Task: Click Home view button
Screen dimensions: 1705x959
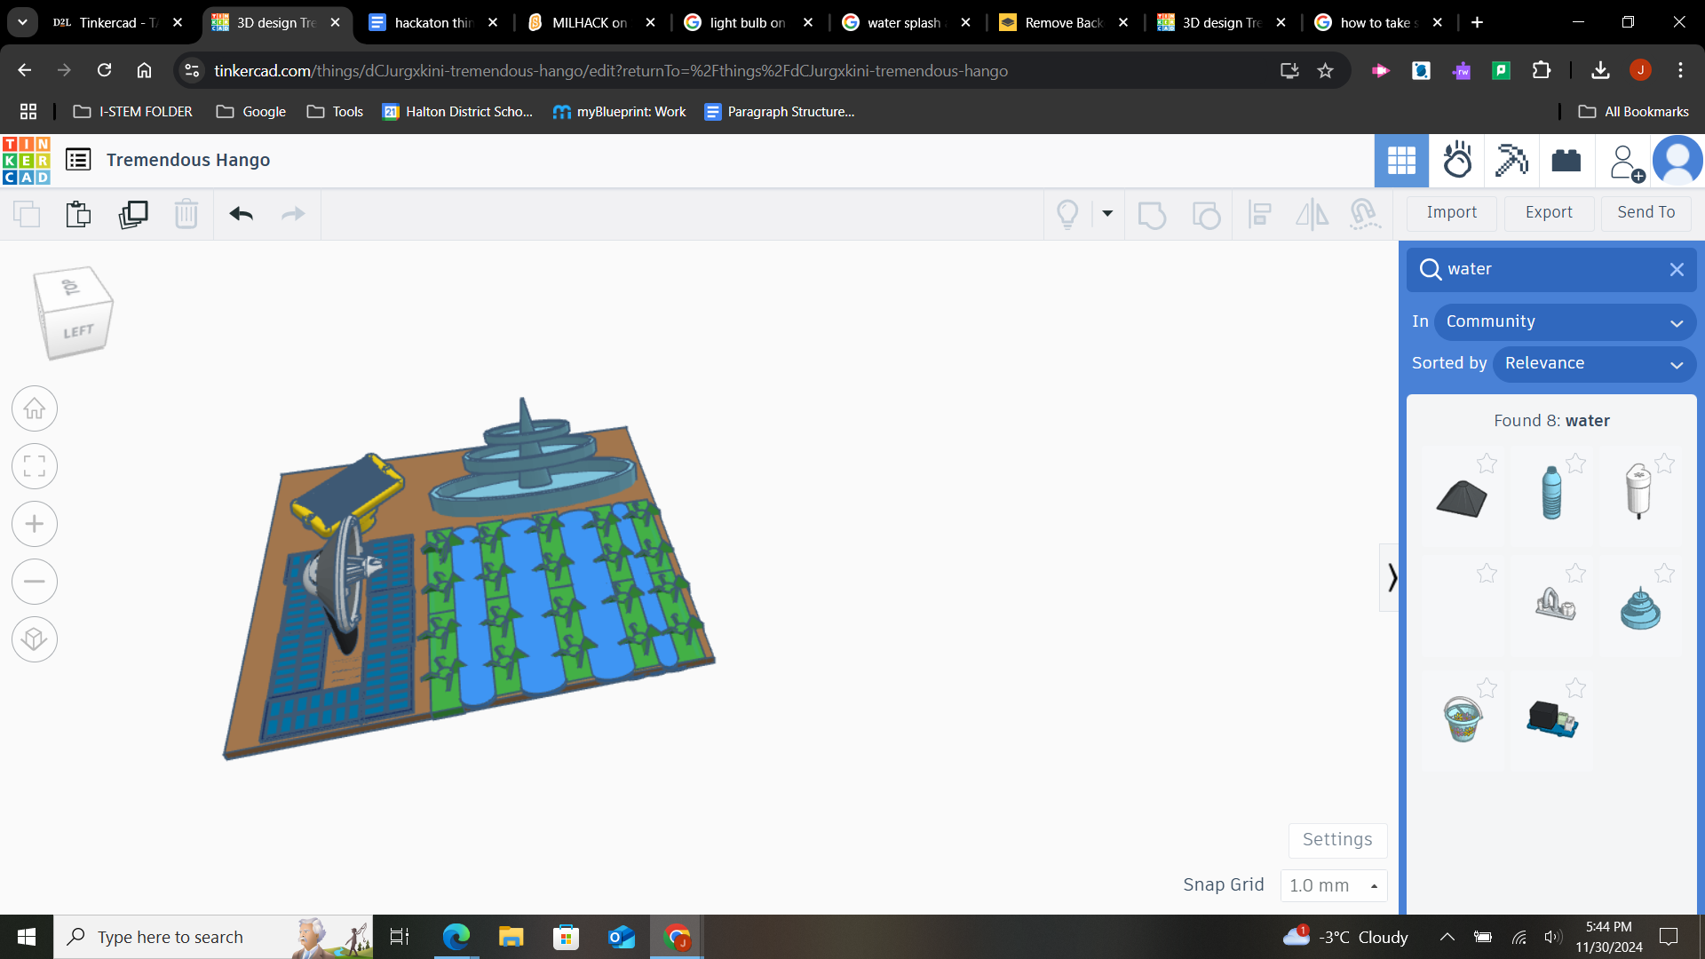Action: click(35, 408)
